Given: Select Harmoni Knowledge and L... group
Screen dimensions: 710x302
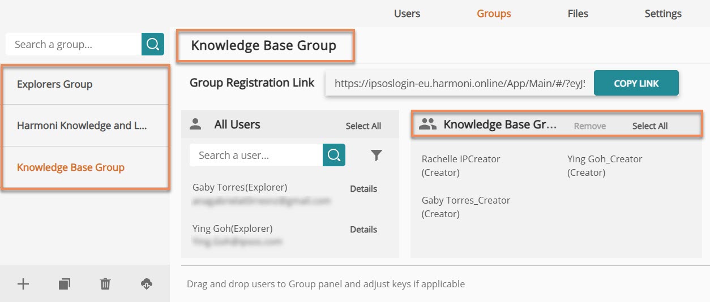Looking at the screenshot, I should 85,126.
